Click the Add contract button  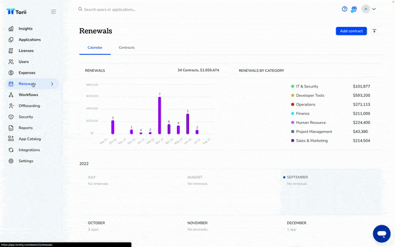tap(351, 31)
